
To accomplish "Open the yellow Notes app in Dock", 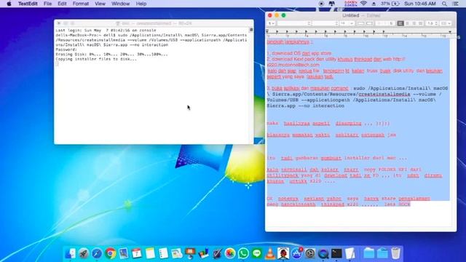I will [150, 253].
